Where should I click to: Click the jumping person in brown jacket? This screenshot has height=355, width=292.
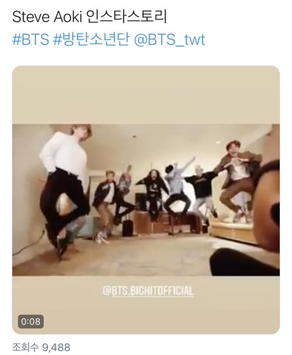(x=238, y=179)
